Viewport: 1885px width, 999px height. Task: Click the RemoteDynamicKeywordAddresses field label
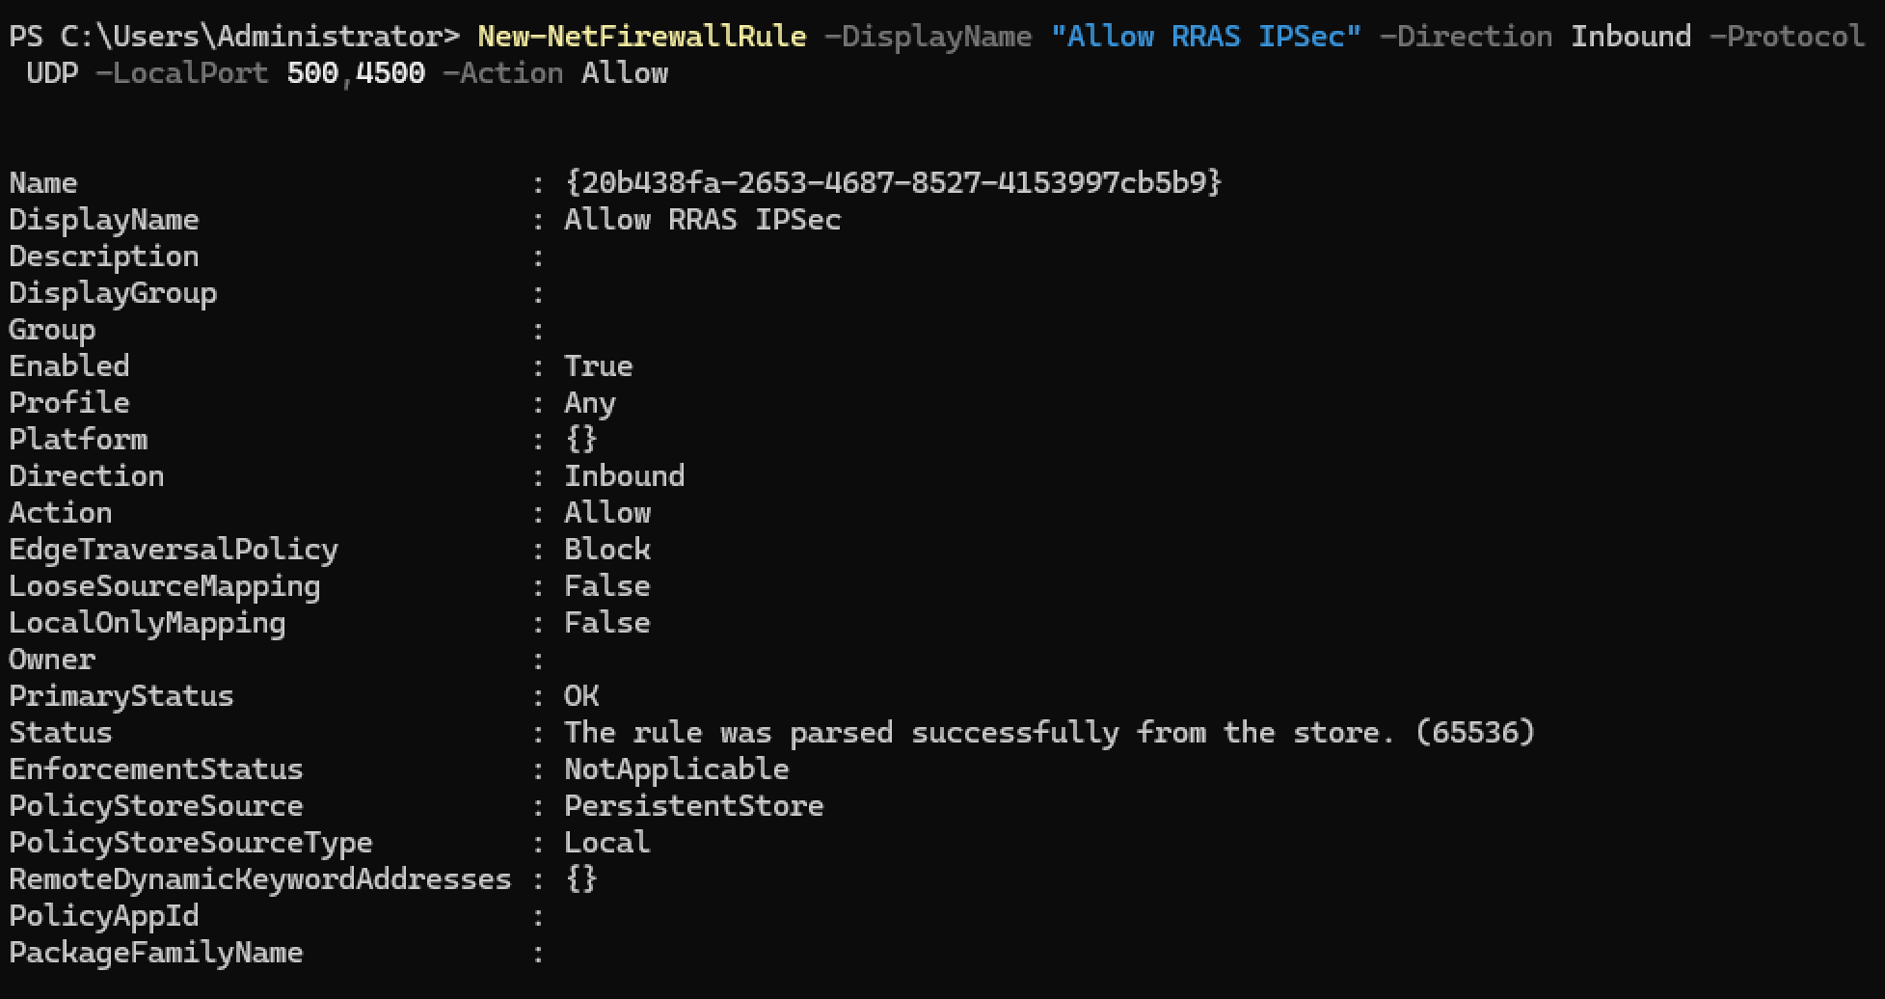[x=260, y=879]
